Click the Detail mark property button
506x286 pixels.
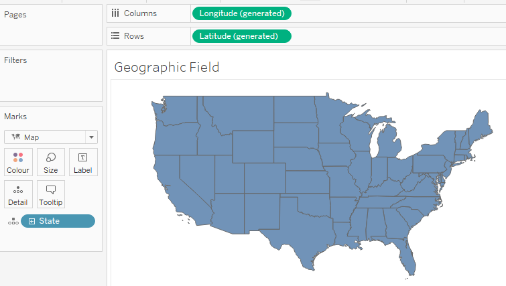tap(18, 194)
